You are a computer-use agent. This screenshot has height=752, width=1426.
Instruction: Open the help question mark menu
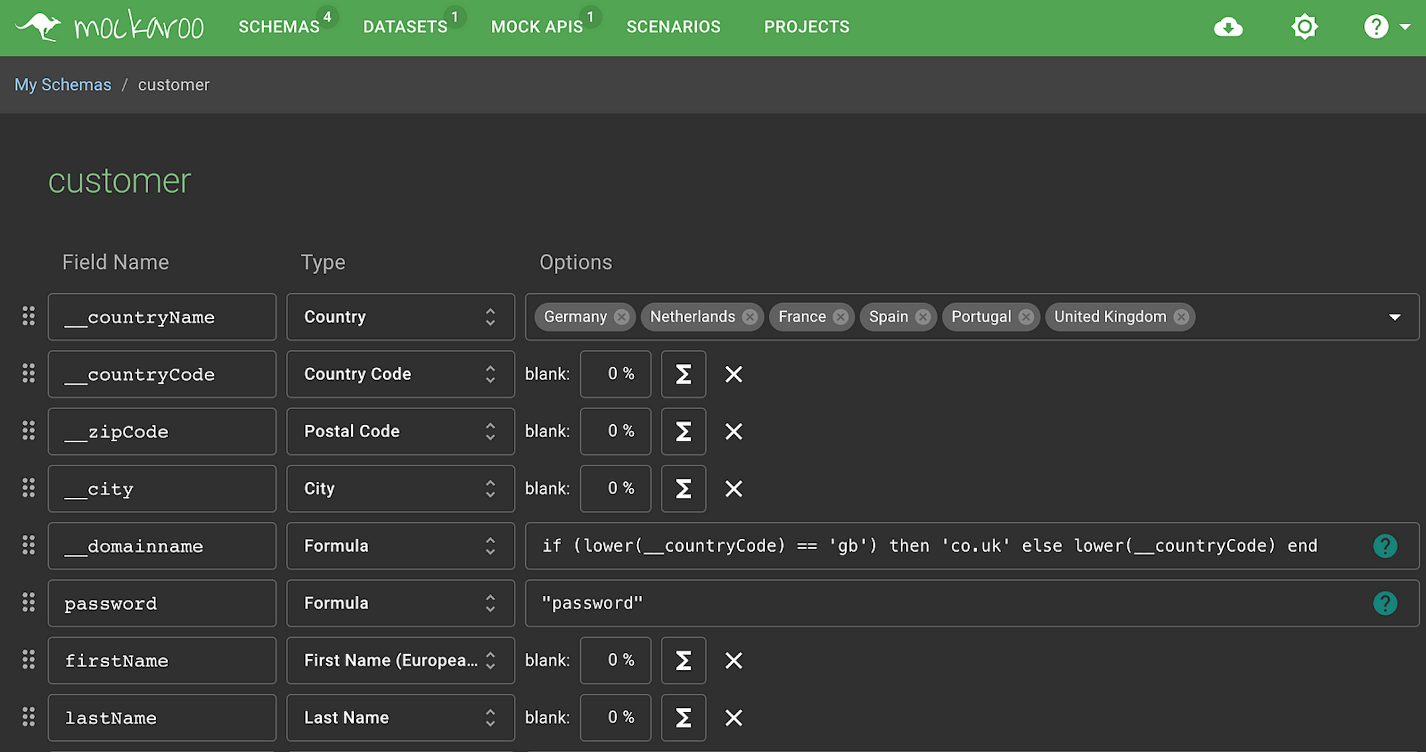click(1387, 27)
